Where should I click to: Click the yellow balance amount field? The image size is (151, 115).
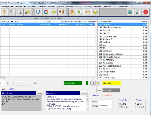point(112,83)
